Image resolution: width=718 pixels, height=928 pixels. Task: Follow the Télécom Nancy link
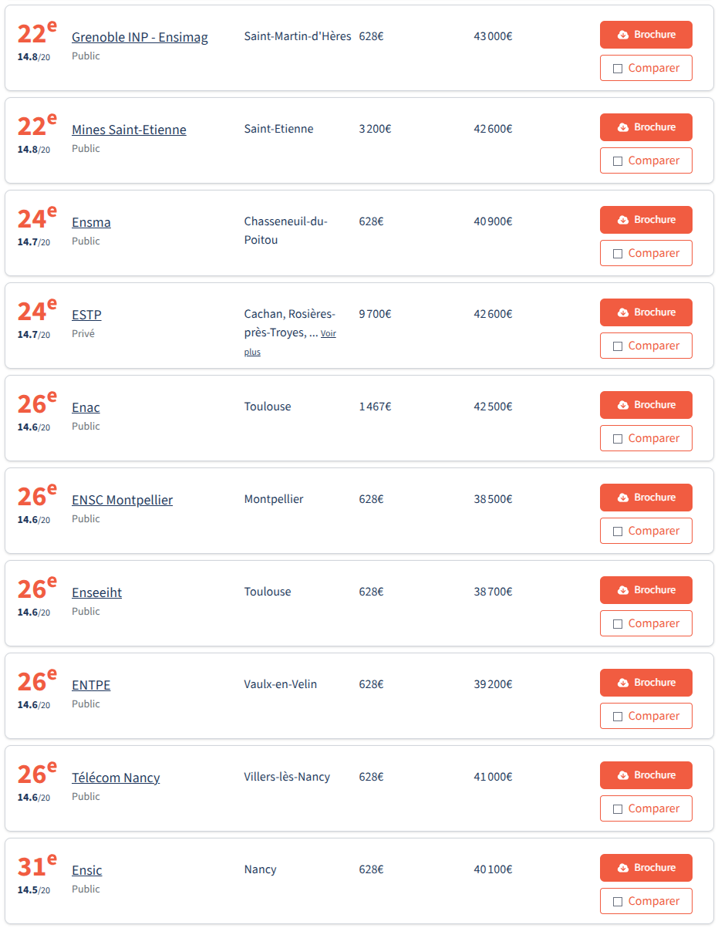(x=116, y=778)
